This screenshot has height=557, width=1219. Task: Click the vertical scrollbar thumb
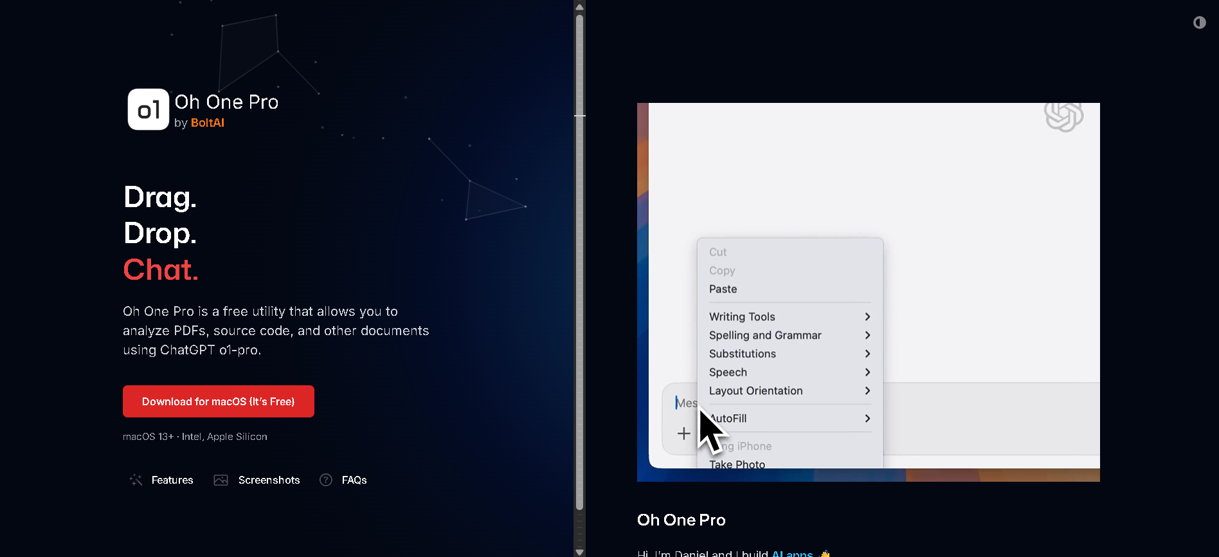pyautogui.click(x=579, y=262)
